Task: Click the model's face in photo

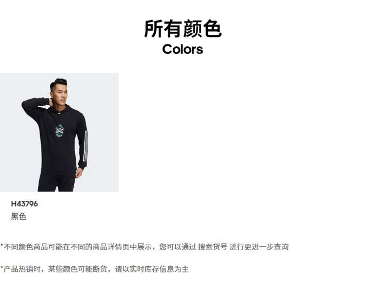Action: [x=61, y=94]
